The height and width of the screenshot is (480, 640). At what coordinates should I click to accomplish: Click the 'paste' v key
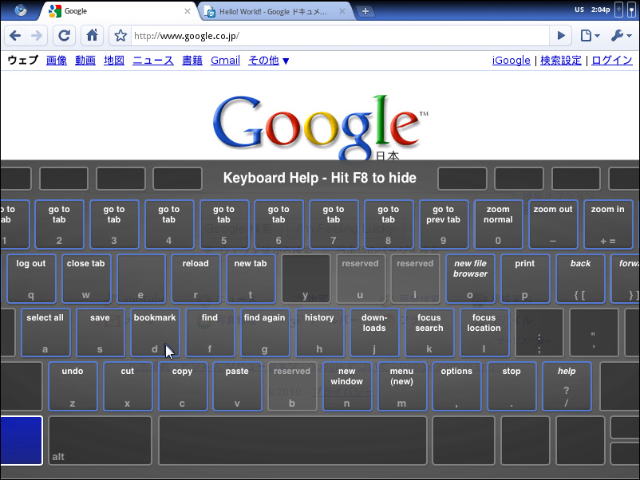(x=237, y=387)
